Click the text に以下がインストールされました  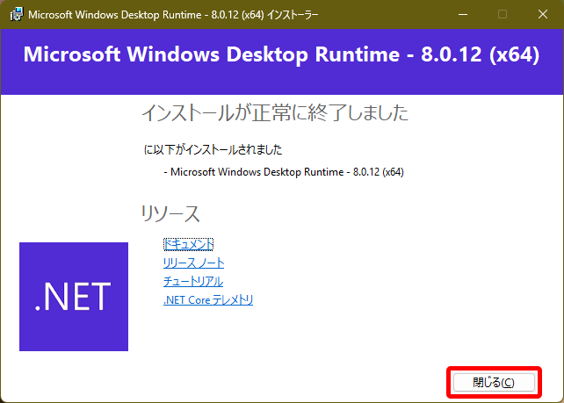tap(213, 149)
